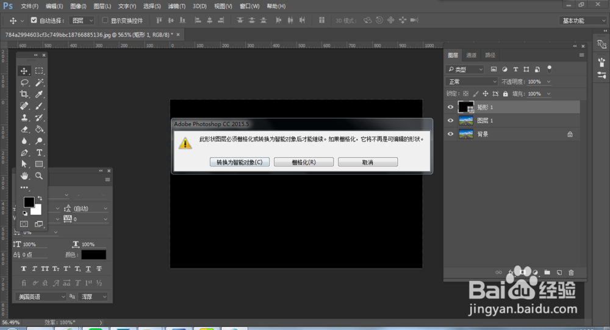
Task: Toggle Auto-Select checkbox in options bar
Action: 34,20
